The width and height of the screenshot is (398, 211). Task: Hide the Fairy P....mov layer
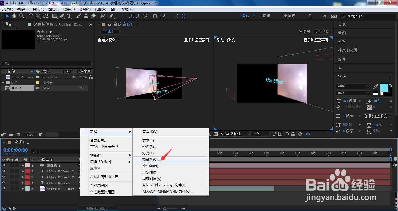coord(4,189)
